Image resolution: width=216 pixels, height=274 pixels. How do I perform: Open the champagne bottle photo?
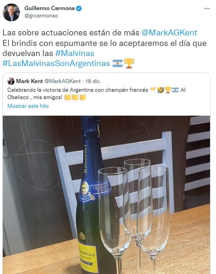[x=106, y=195]
